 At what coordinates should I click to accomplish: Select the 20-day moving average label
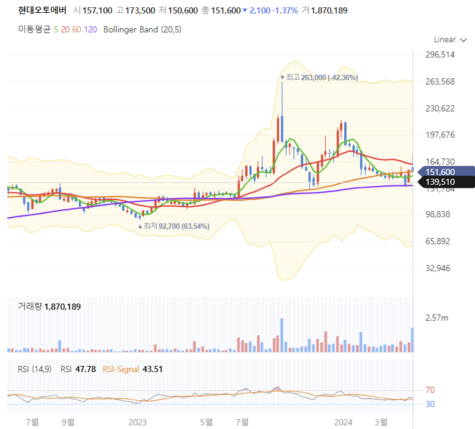click(65, 30)
